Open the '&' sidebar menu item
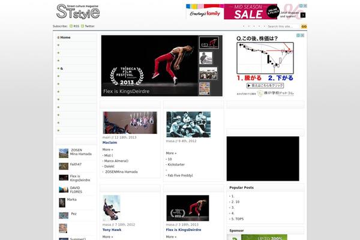 62,68
